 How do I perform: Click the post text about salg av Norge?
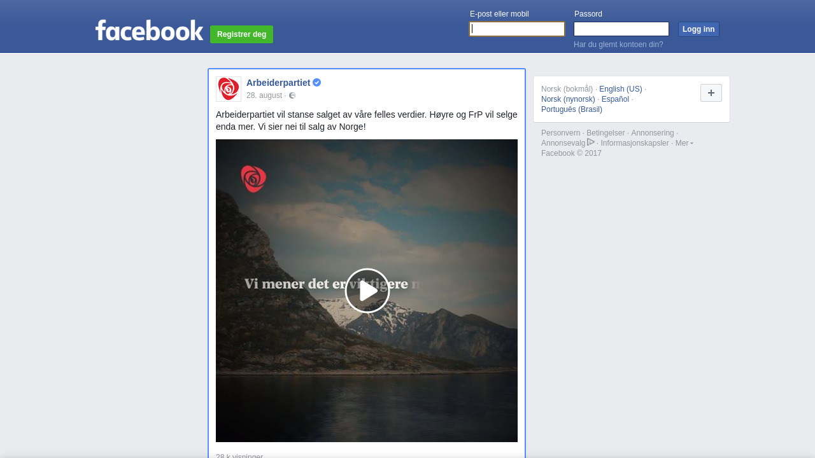click(367, 121)
